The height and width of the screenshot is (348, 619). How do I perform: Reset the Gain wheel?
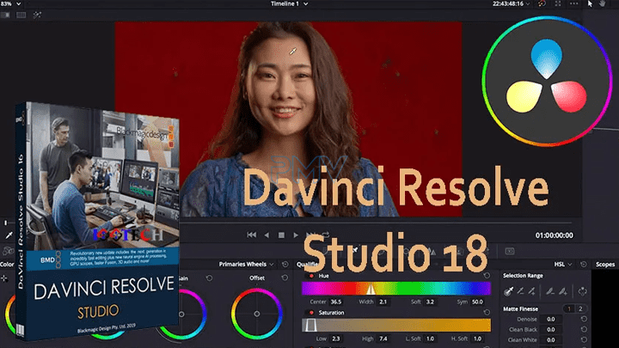(x=209, y=278)
